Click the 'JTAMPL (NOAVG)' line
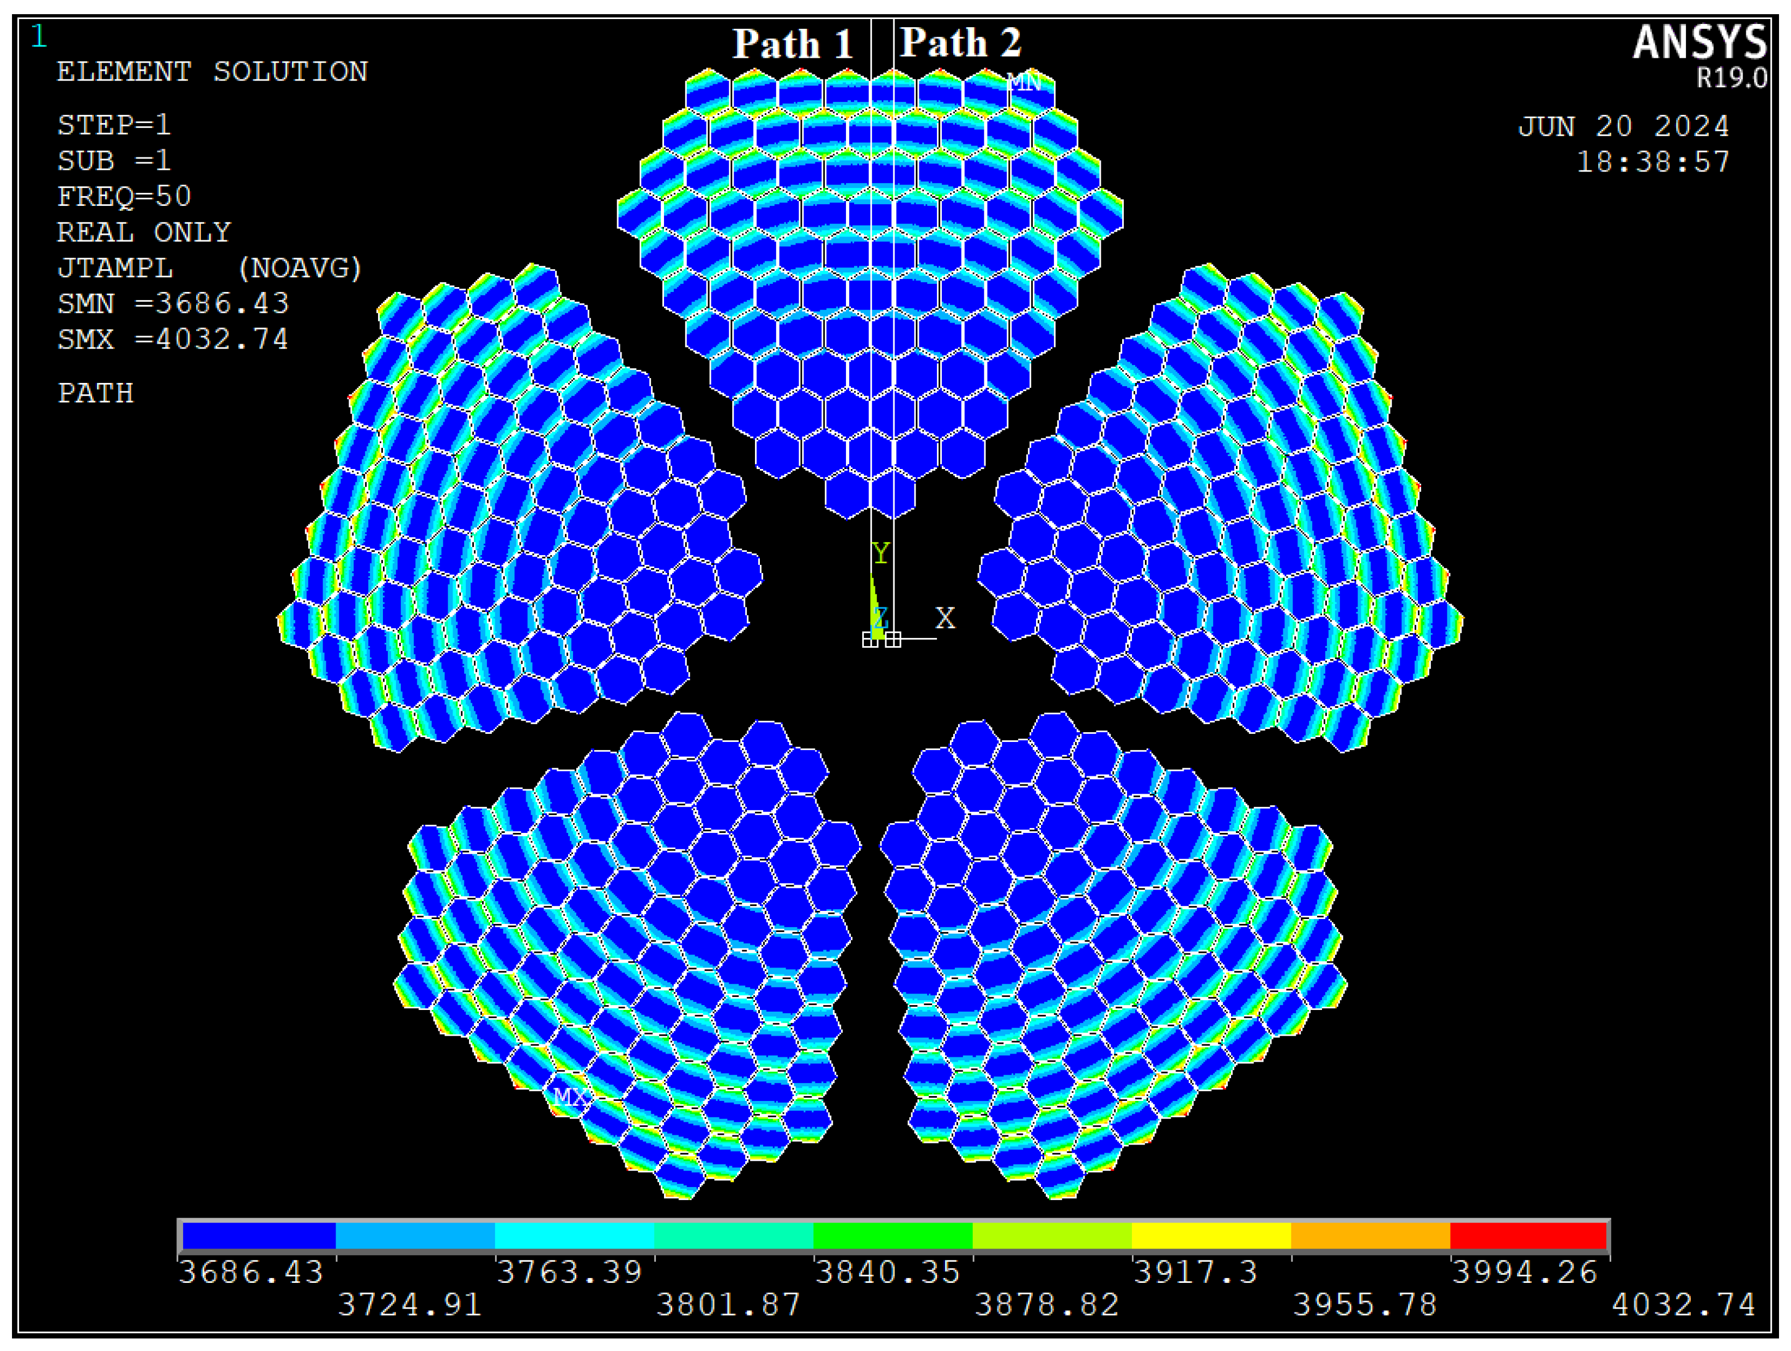This screenshot has height=1351, width=1791. (210, 269)
